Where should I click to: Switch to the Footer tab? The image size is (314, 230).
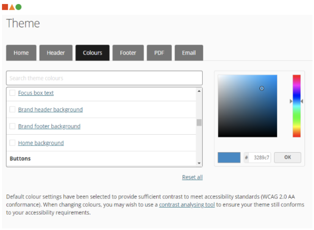pyautogui.click(x=128, y=53)
